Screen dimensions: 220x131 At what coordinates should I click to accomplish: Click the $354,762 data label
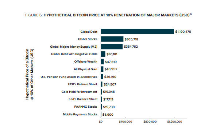coord(131,47)
